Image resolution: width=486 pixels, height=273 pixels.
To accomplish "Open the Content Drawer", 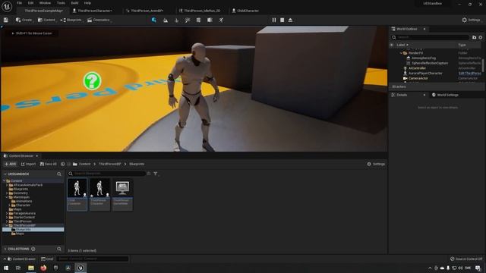I will pyautogui.click(x=21, y=259).
